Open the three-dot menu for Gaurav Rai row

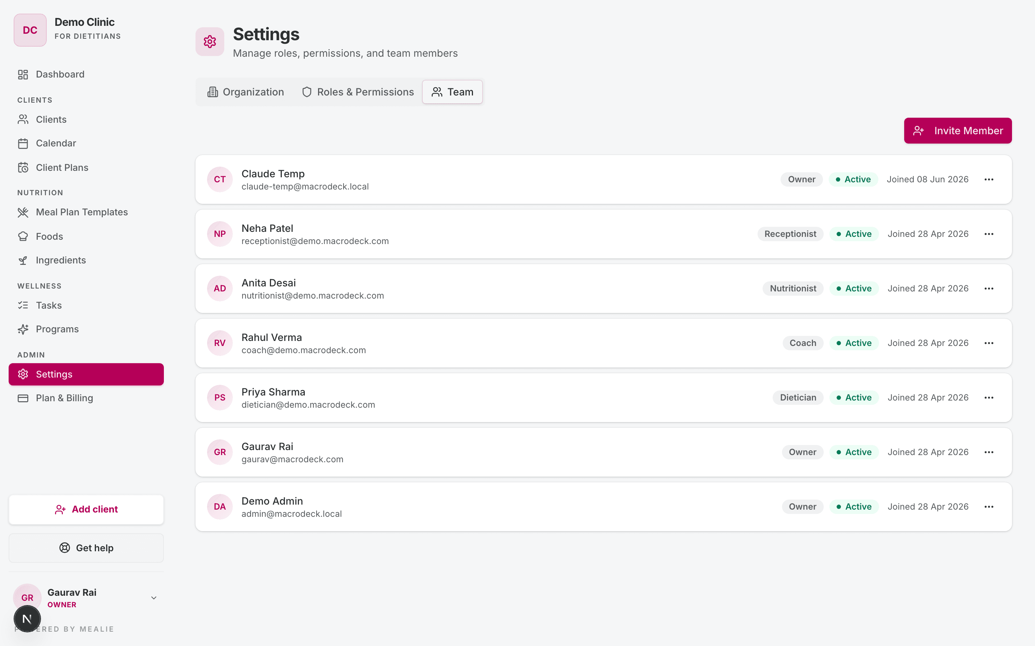click(x=989, y=452)
